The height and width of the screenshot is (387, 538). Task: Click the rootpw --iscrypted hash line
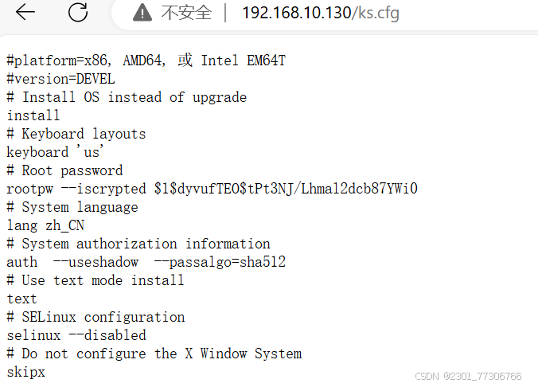tap(212, 189)
